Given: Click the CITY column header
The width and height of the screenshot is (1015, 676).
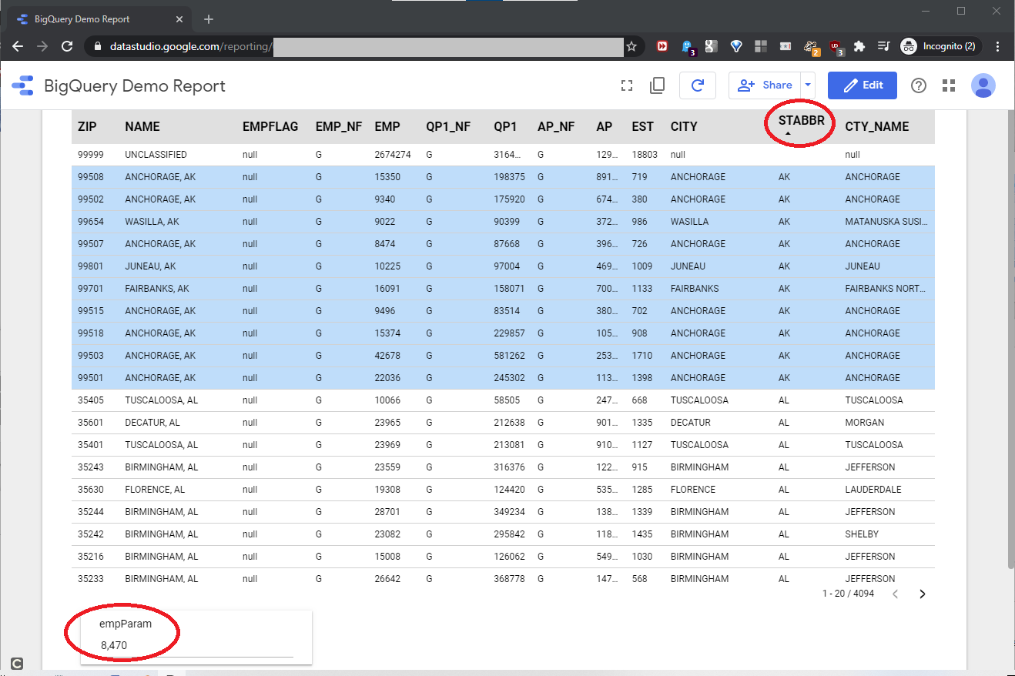Looking at the screenshot, I should pyautogui.click(x=684, y=126).
